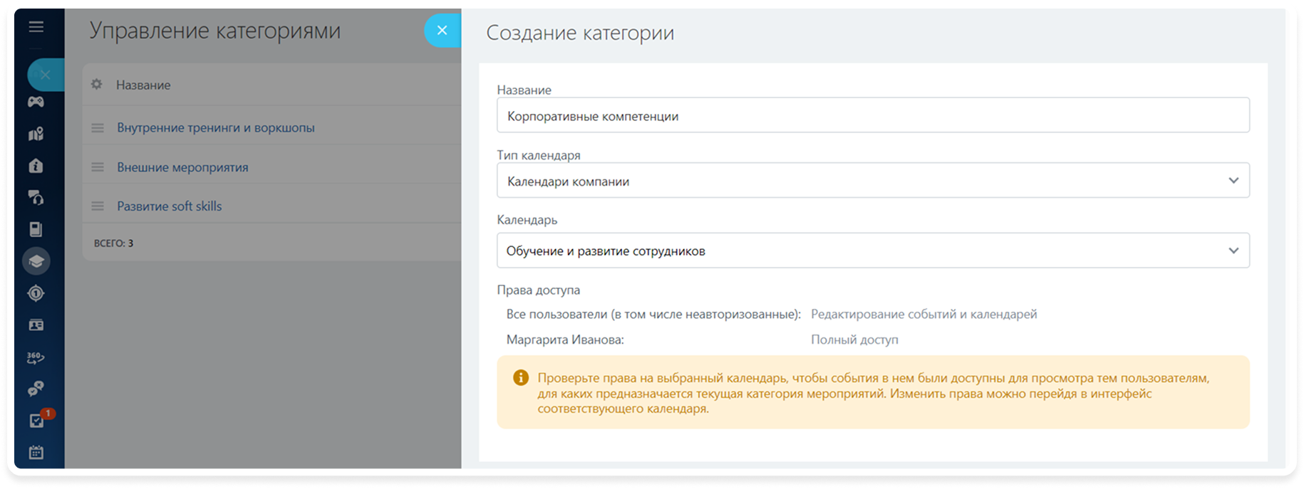The width and height of the screenshot is (1304, 489).
Task: Click the gear icon beside Название header
Action: pos(97,85)
